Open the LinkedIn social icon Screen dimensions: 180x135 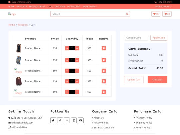pos(67,120)
